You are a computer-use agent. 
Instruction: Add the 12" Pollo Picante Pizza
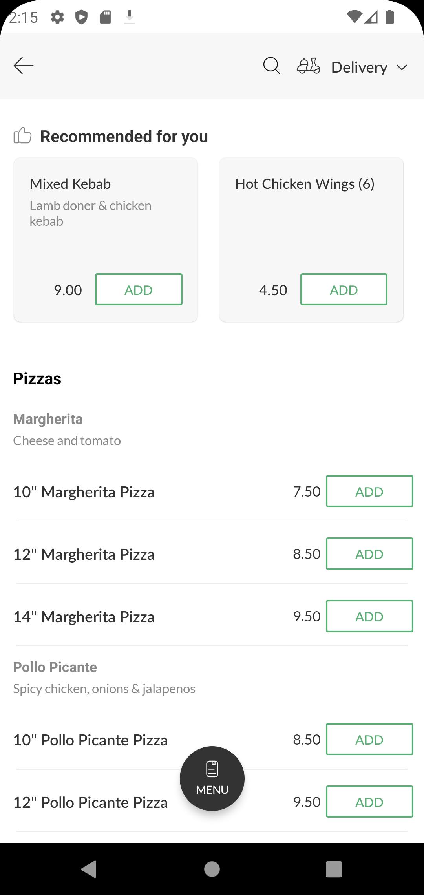point(369,802)
